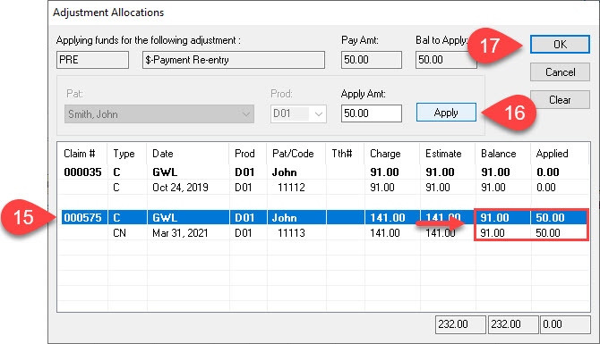Click the Cancel button
Image resolution: width=600 pixels, height=344 pixels.
point(560,72)
